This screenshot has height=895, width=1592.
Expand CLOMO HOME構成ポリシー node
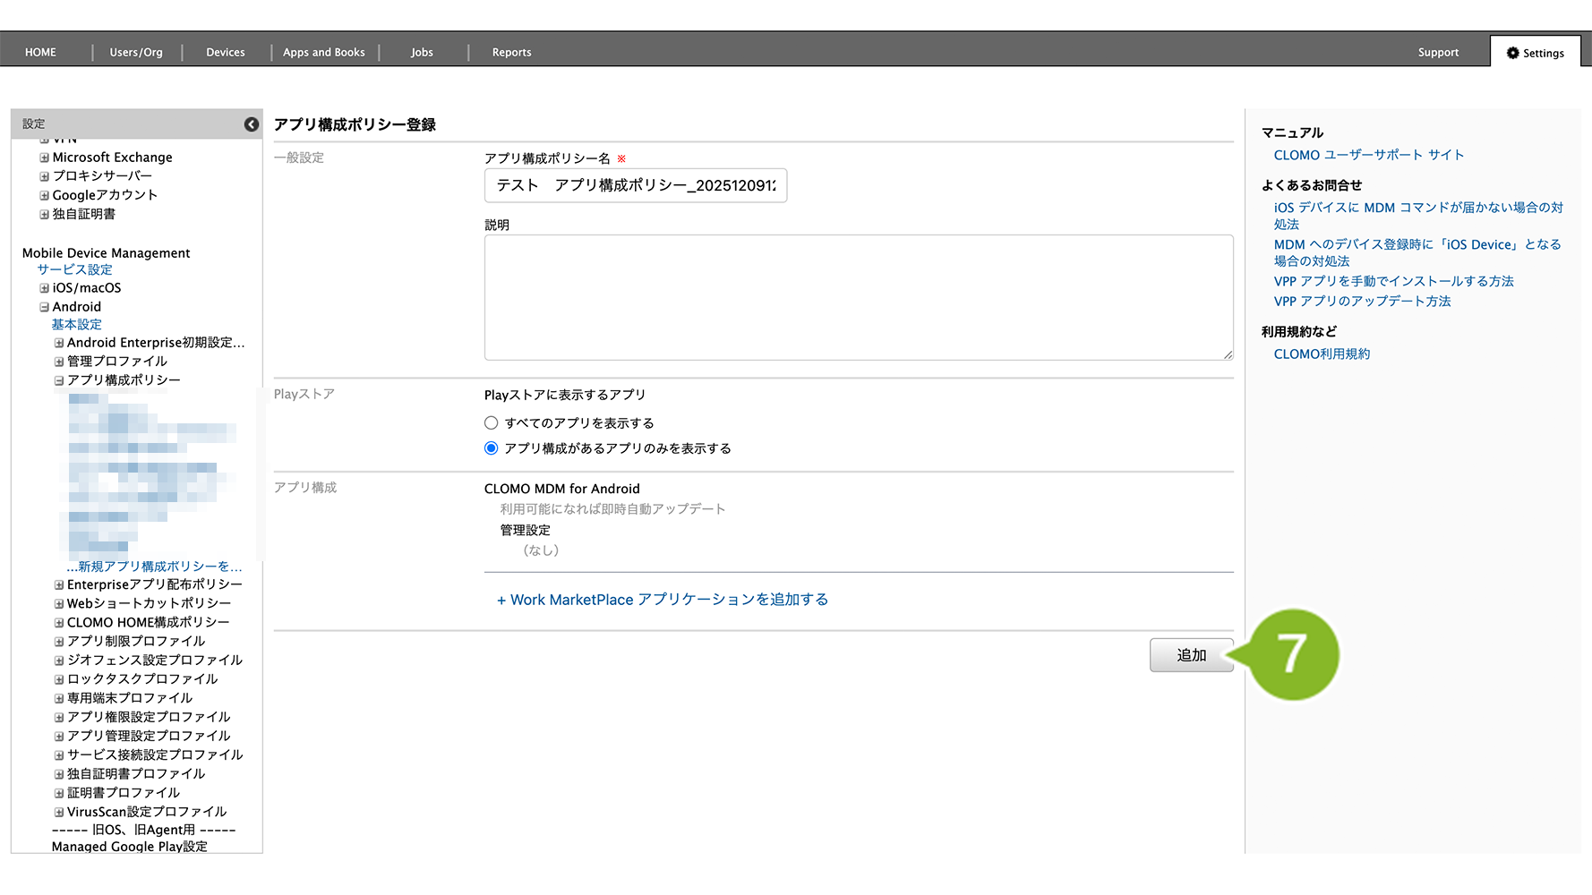(x=59, y=623)
